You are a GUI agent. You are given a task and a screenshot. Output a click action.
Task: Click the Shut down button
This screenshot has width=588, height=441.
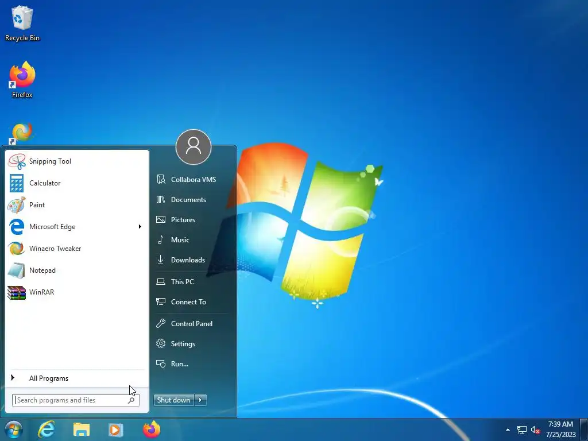(173, 400)
